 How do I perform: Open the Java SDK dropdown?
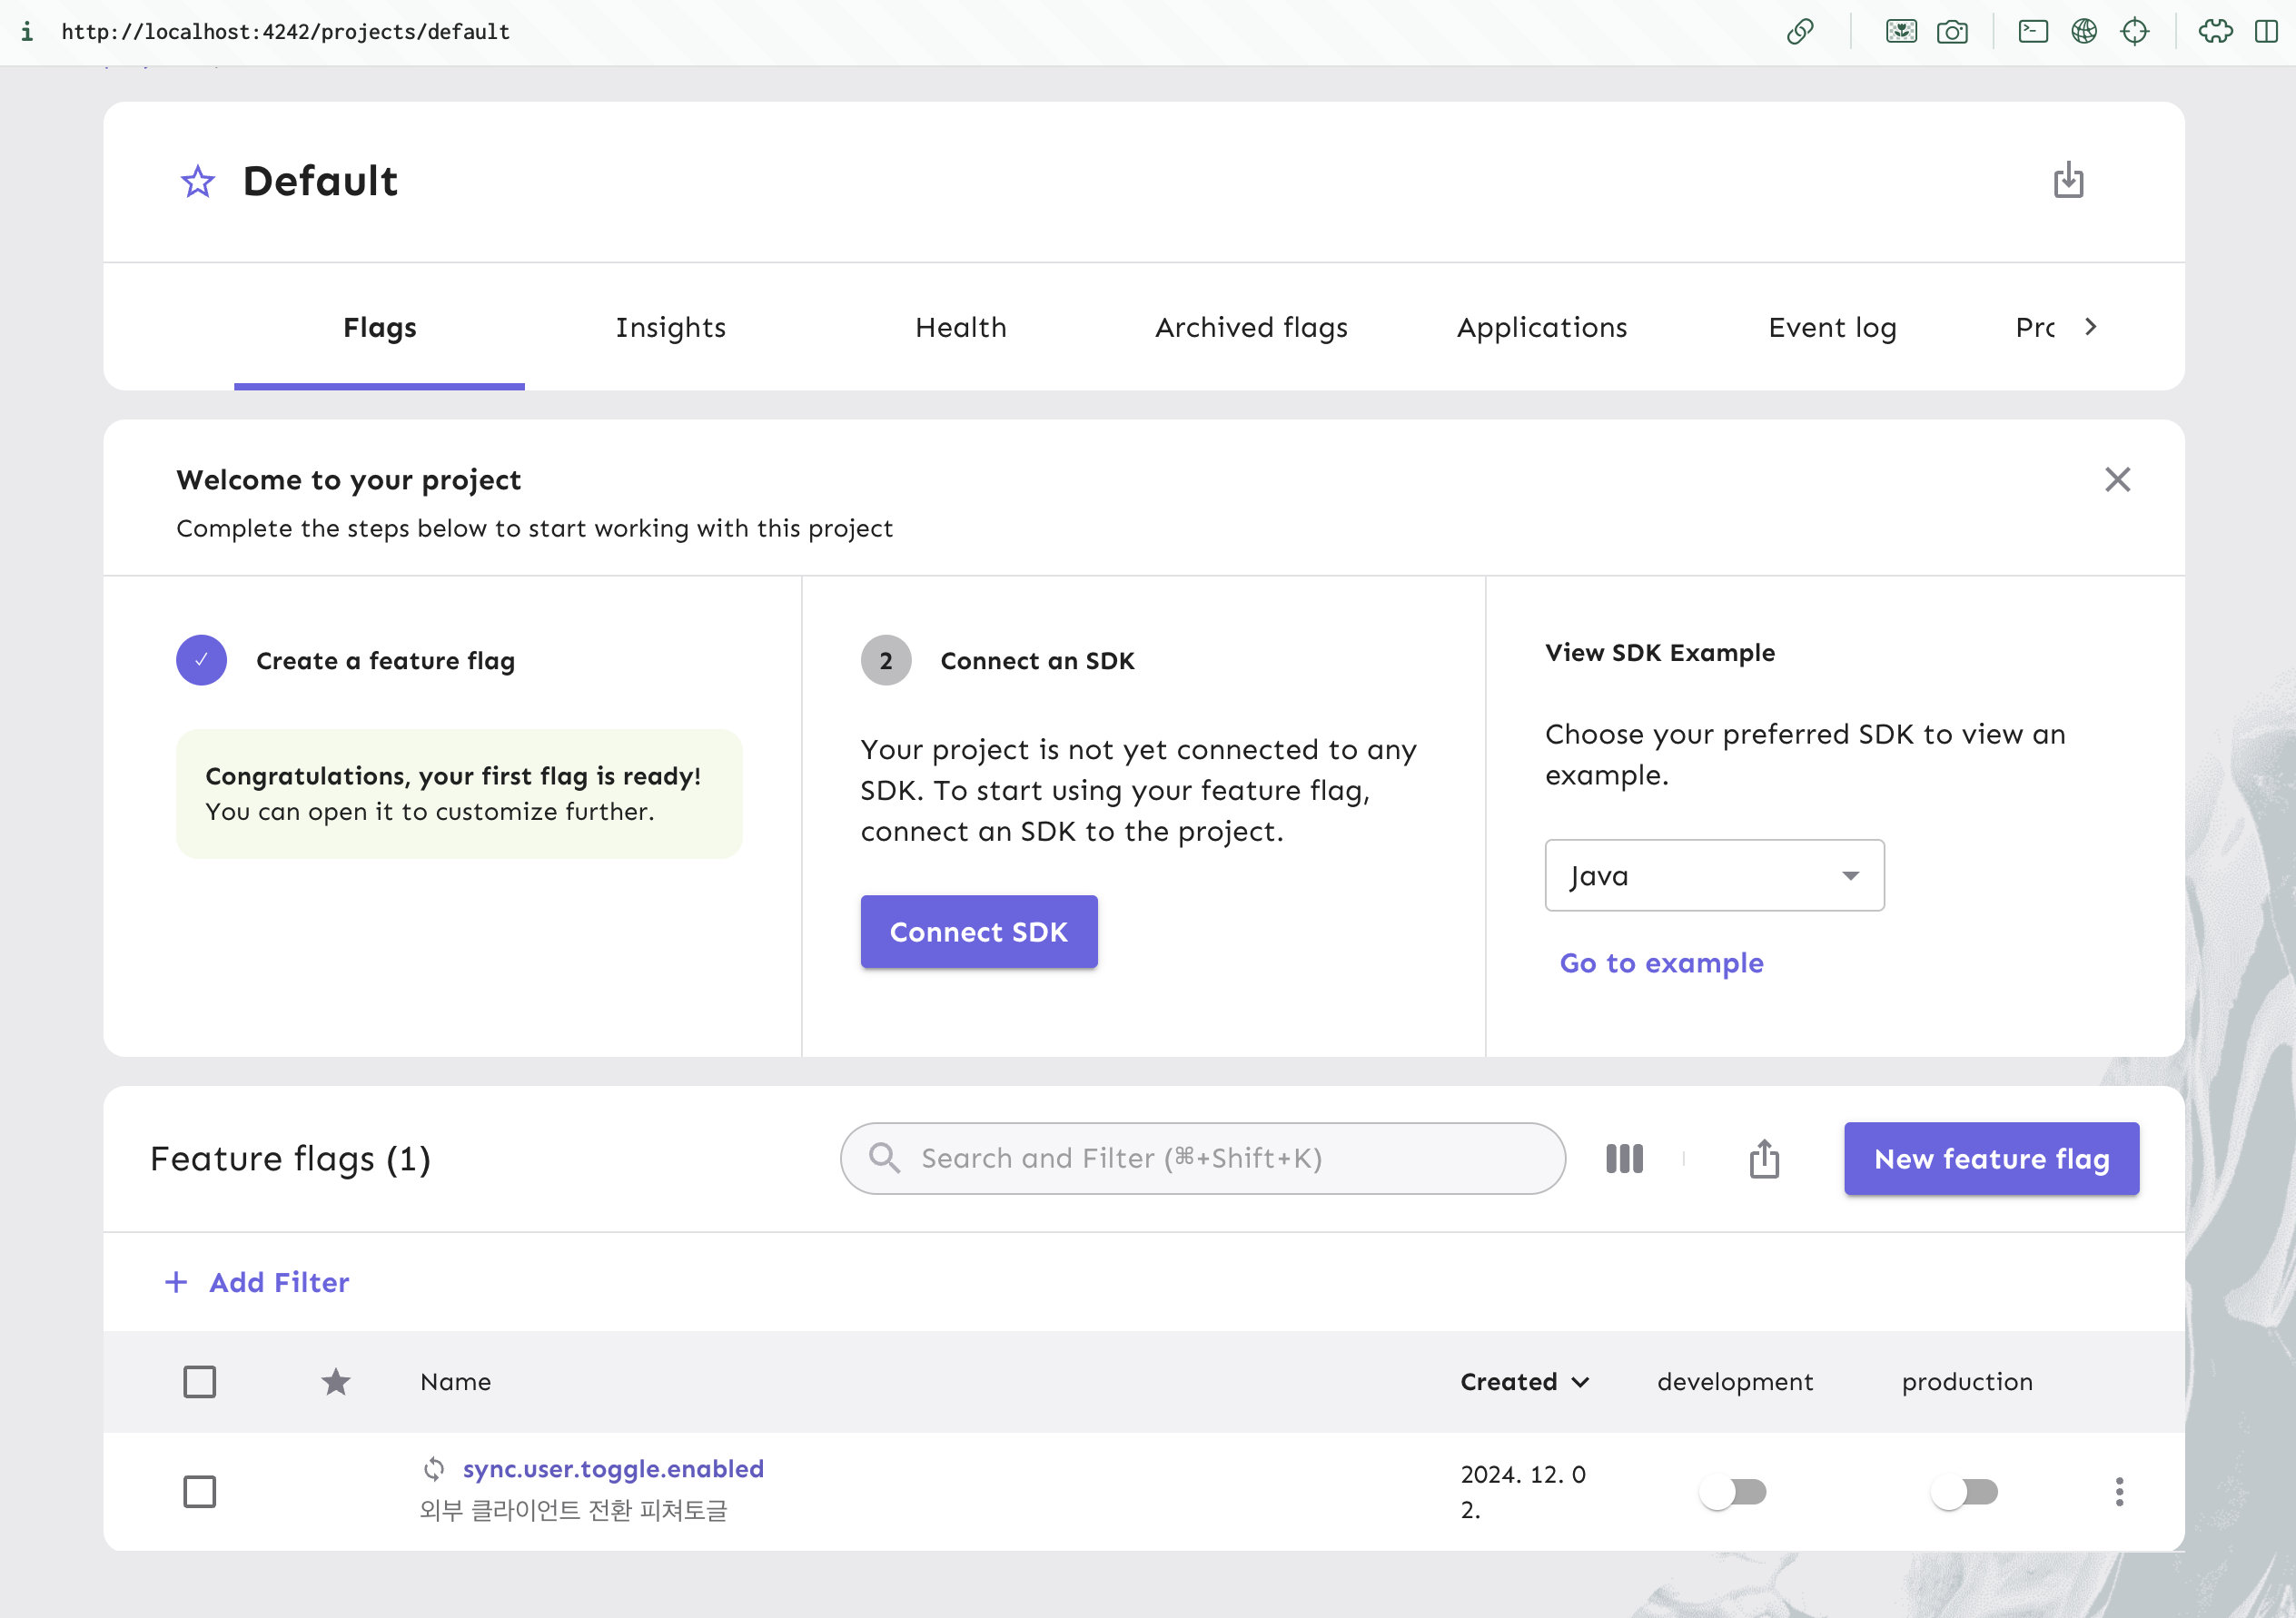tap(1714, 875)
